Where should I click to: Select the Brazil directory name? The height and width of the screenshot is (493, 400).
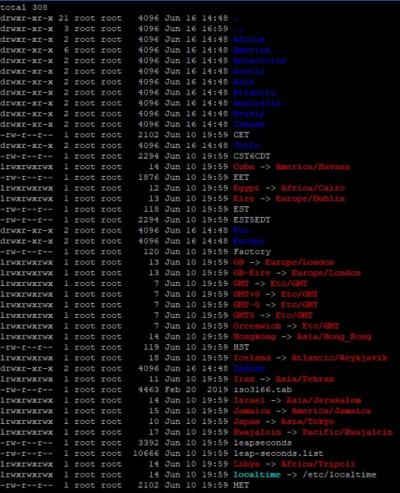(x=249, y=114)
